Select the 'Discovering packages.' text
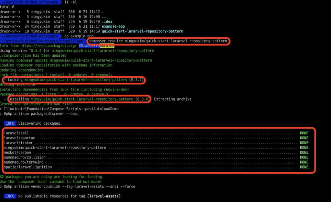 click(x=40, y=123)
